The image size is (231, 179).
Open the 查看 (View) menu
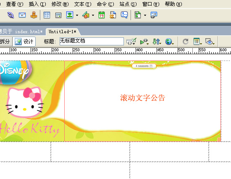pyautogui.click(x=15, y=4)
